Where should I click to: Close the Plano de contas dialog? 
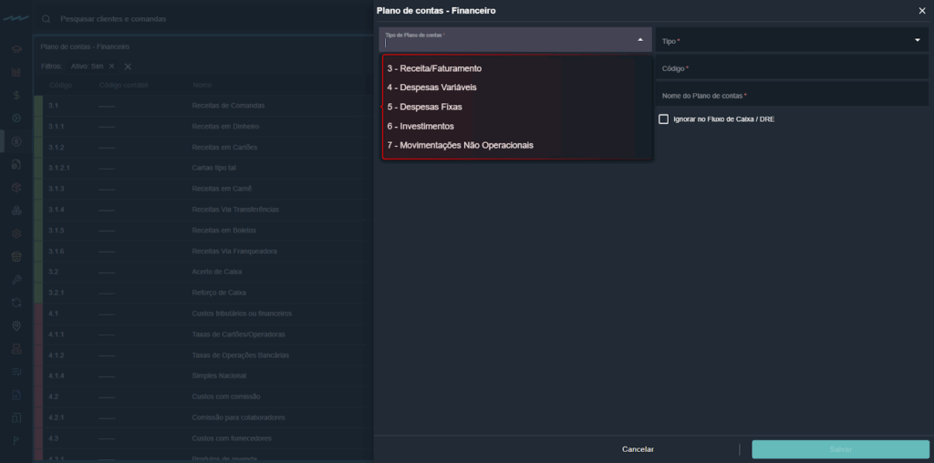click(x=921, y=10)
